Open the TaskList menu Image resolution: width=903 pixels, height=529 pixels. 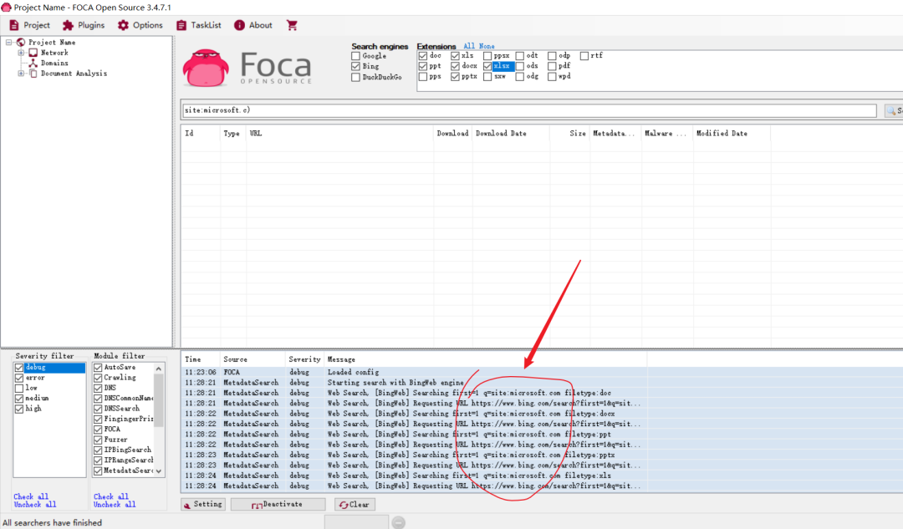pos(199,25)
